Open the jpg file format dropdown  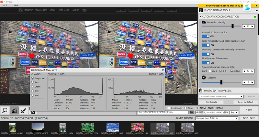click(x=234, y=112)
